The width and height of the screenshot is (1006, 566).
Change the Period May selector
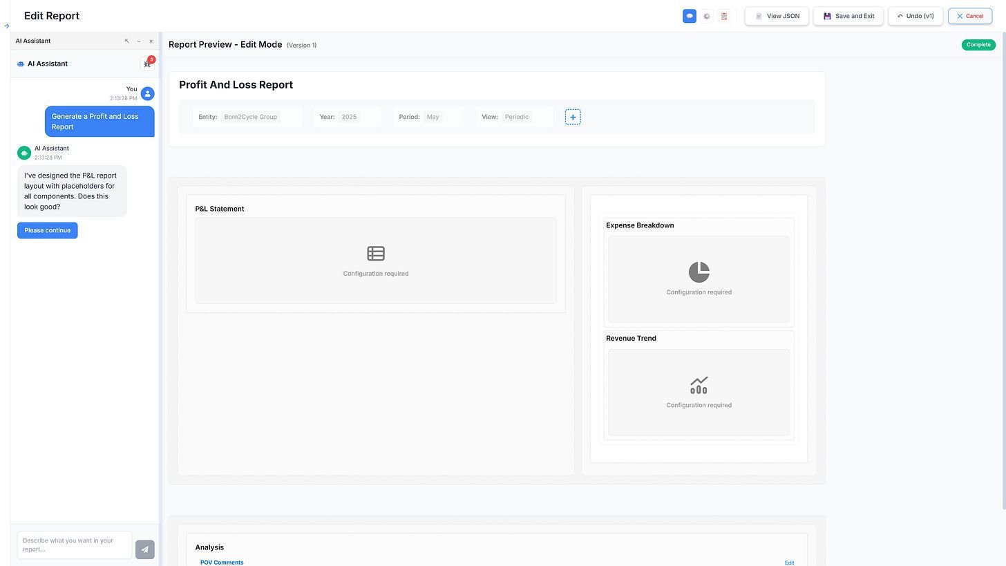(433, 117)
